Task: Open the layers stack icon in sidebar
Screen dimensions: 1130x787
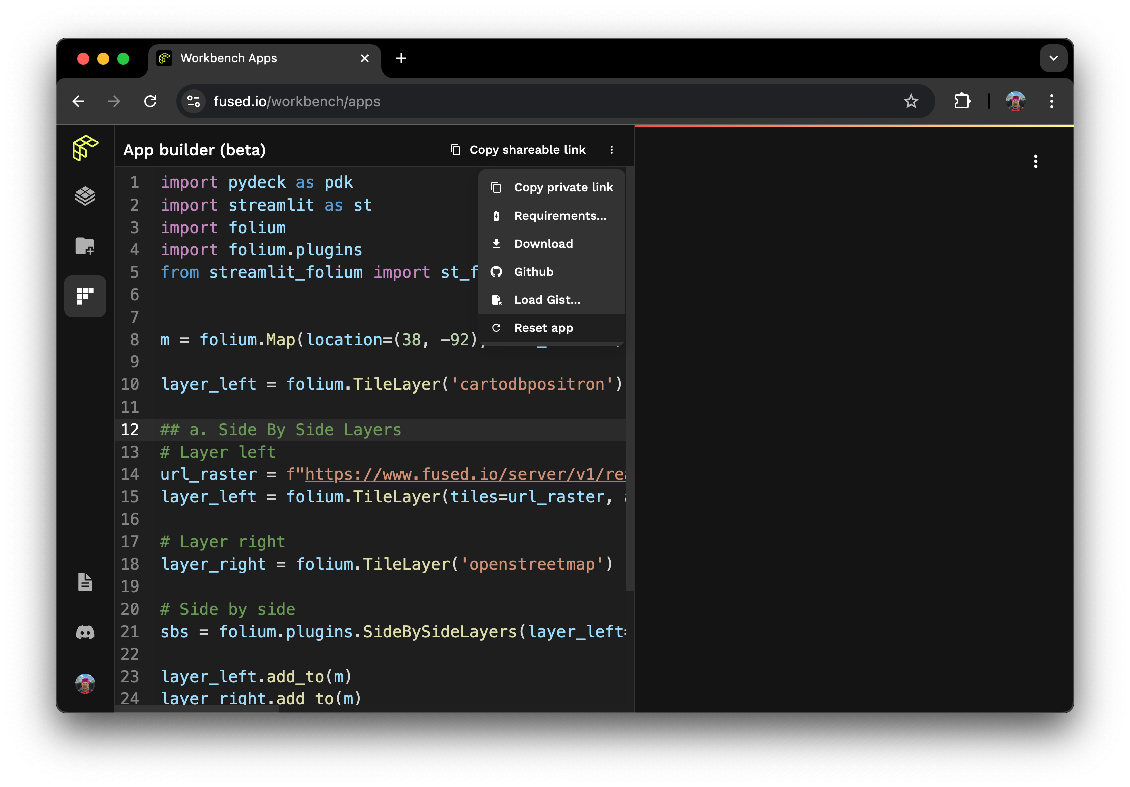Action: (85, 196)
